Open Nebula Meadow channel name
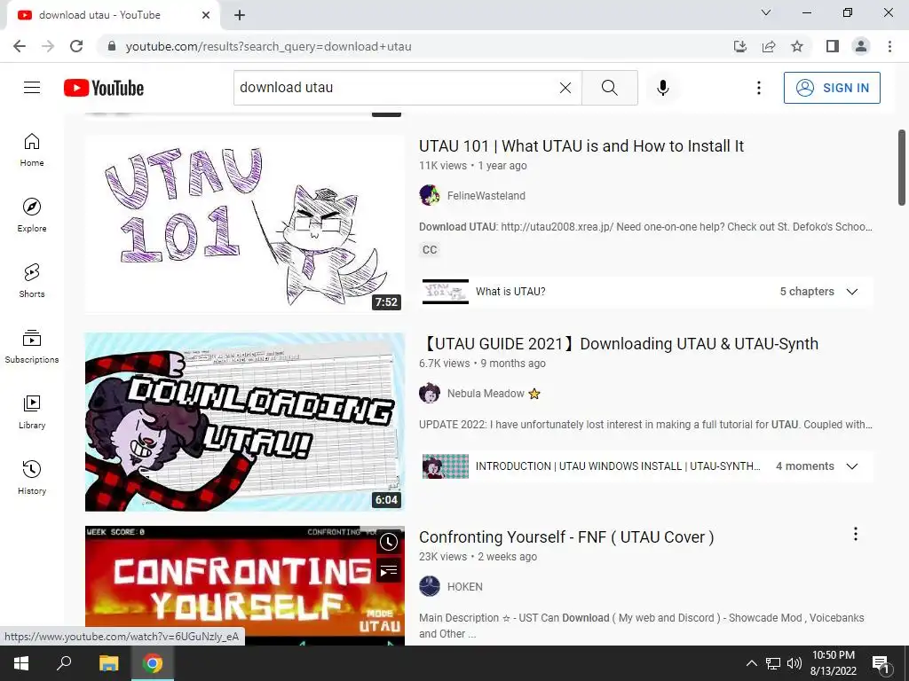909x681 pixels. click(486, 394)
